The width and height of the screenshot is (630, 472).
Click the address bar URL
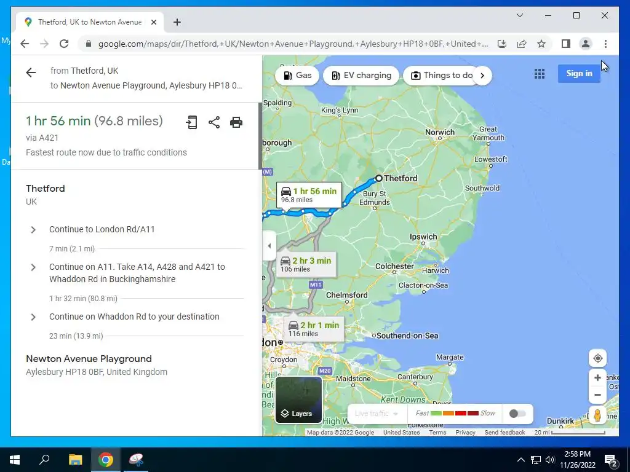tap(293, 44)
